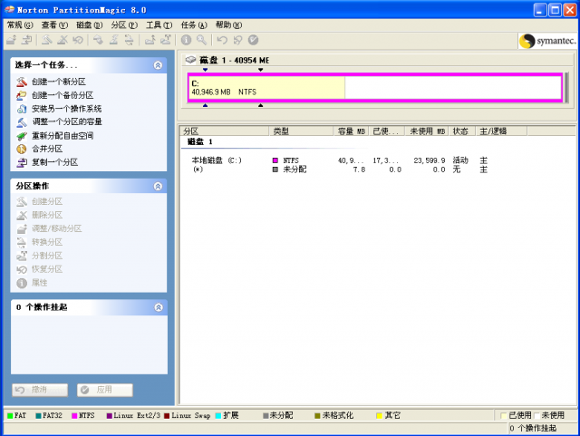Click the undo arrow toolbar icon
Screen dimensions: 580x436
pos(222,40)
